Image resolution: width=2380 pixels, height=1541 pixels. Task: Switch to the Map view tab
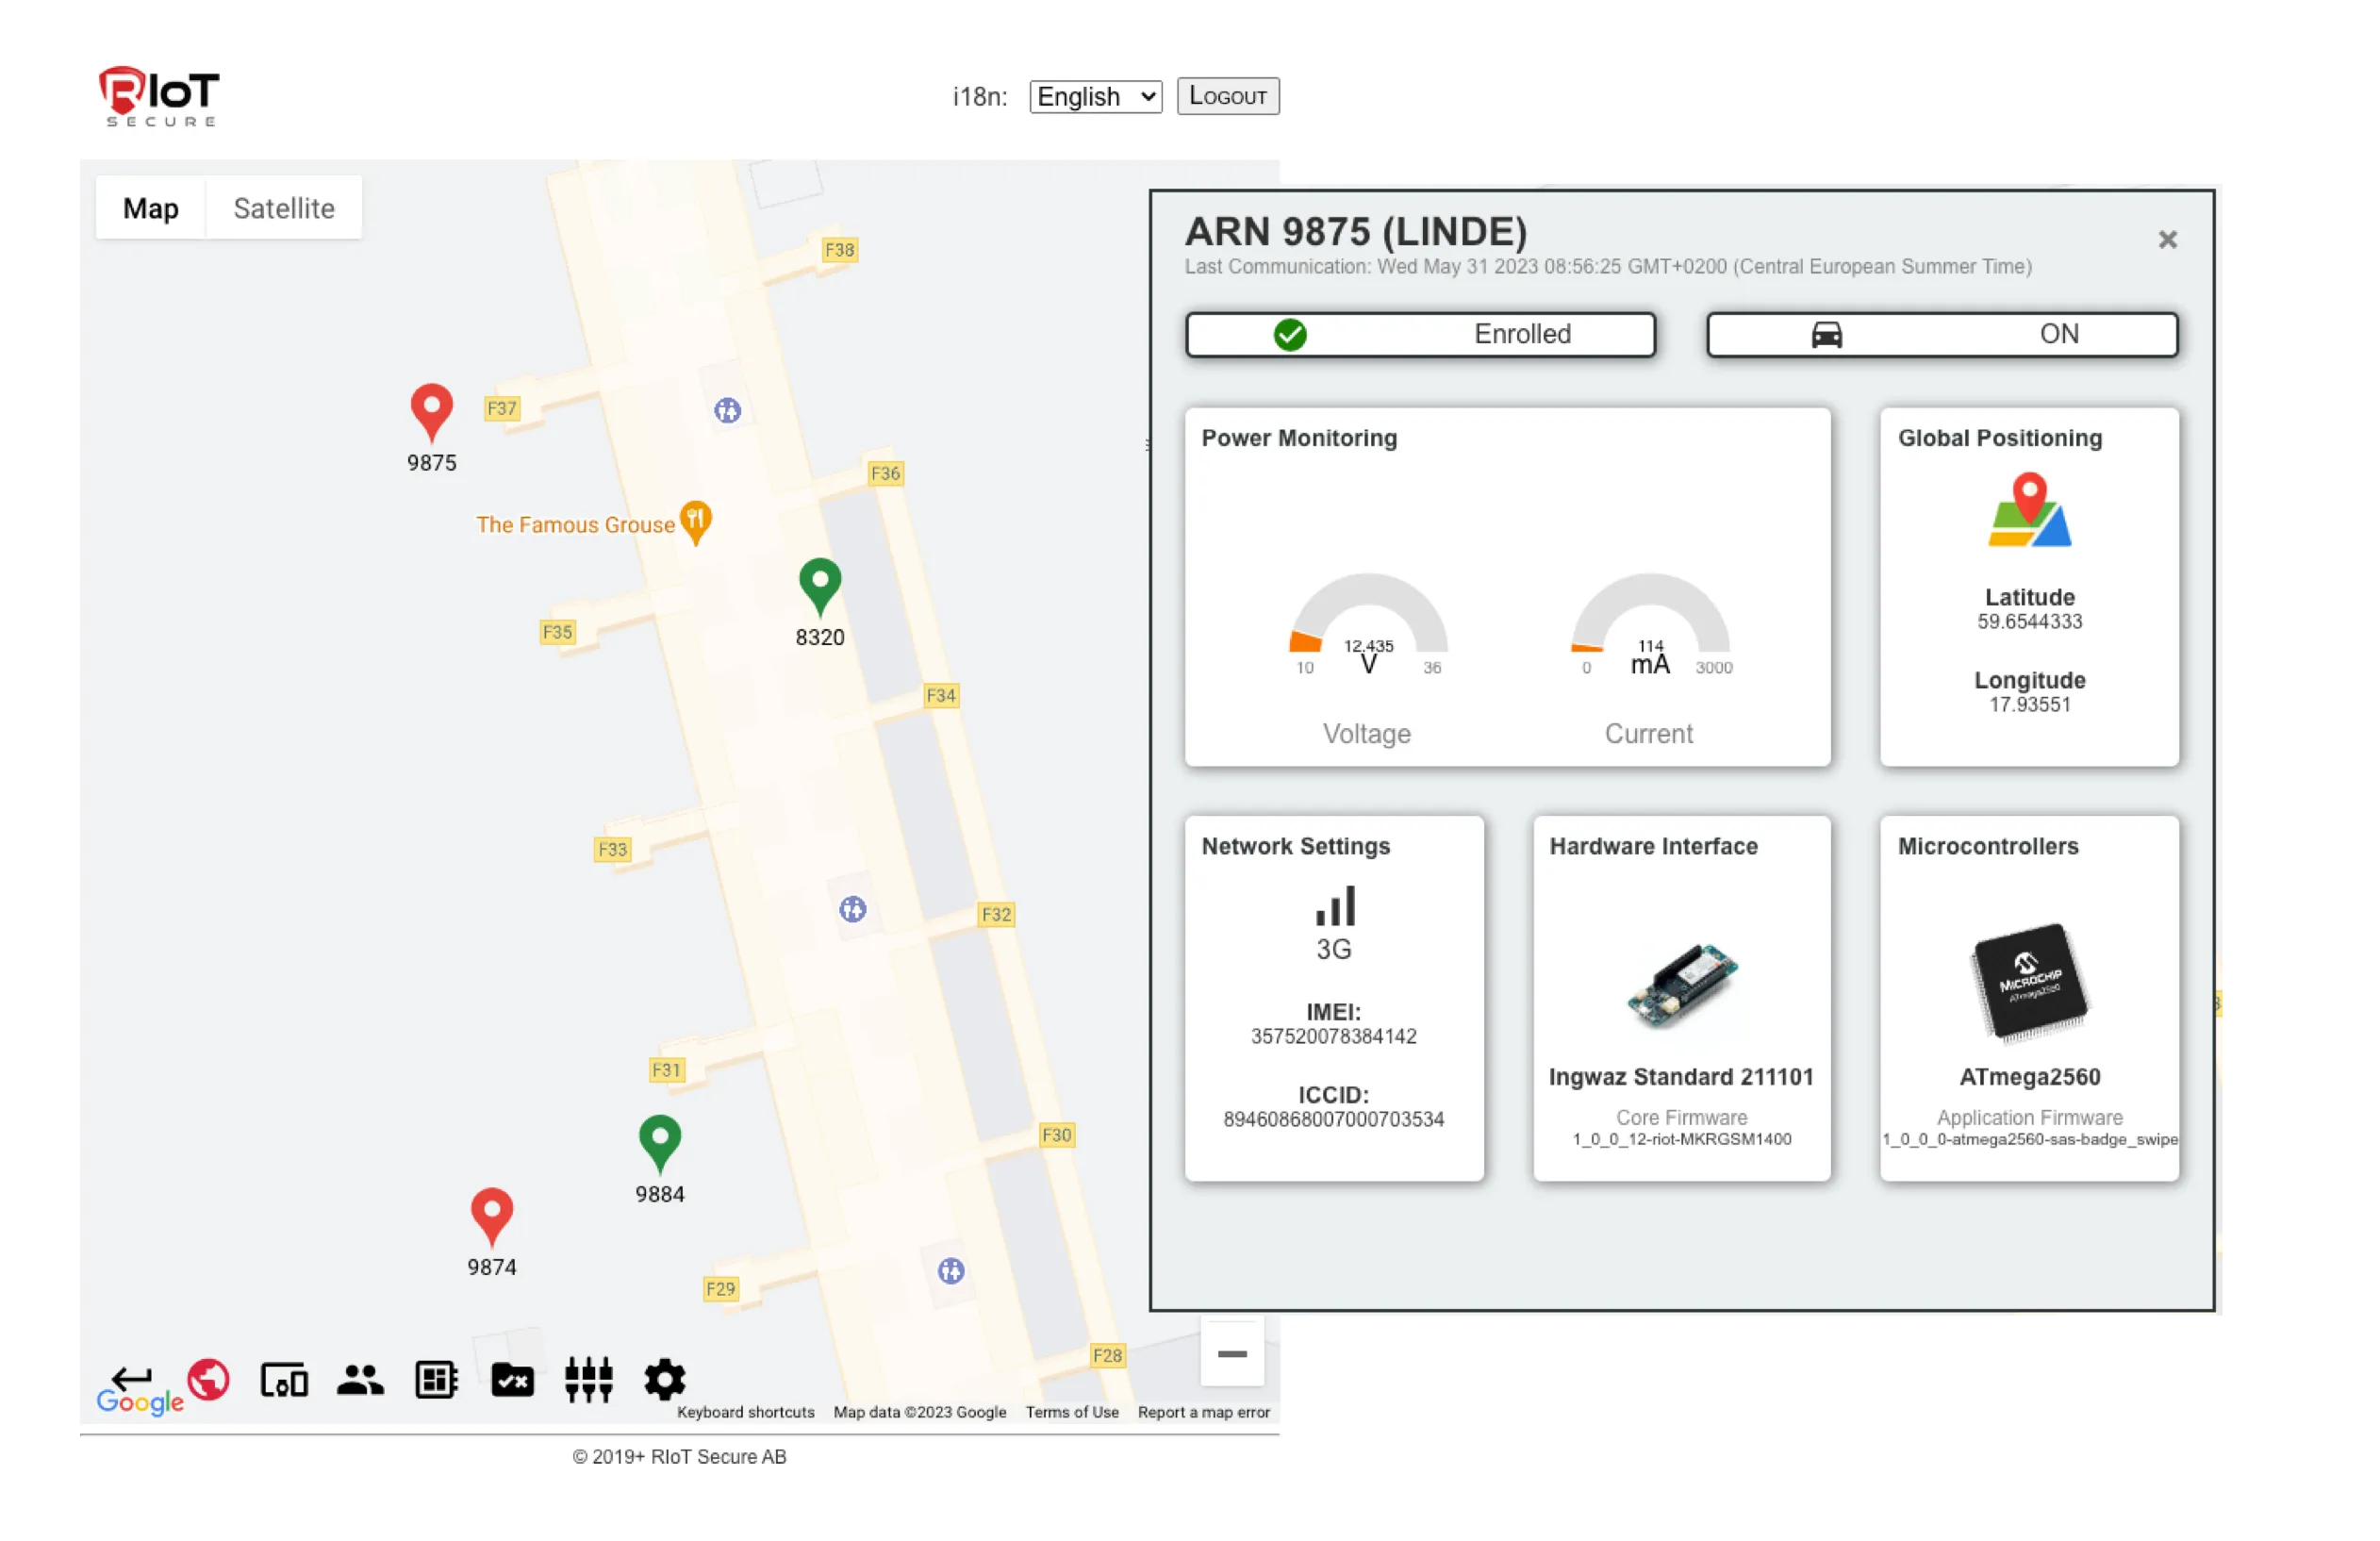coord(151,208)
